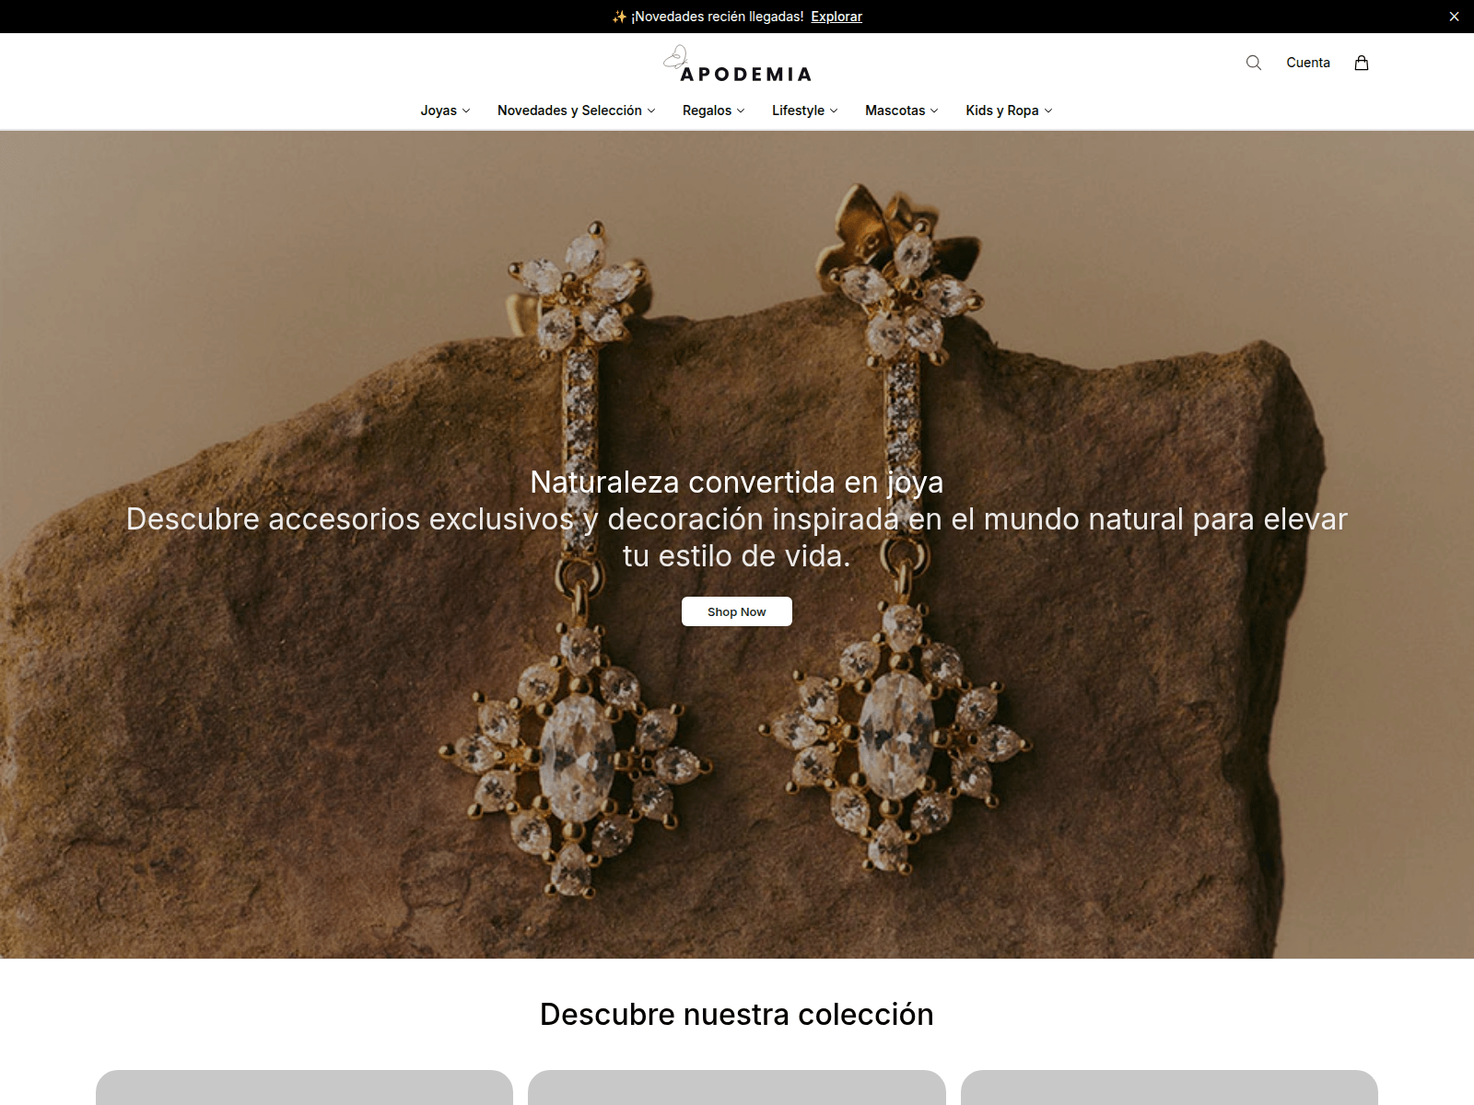The width and height of the screenshot is (1474, 1105).
Task: Click the "Descubre nuestra colección" heading
Action: 737,1014
